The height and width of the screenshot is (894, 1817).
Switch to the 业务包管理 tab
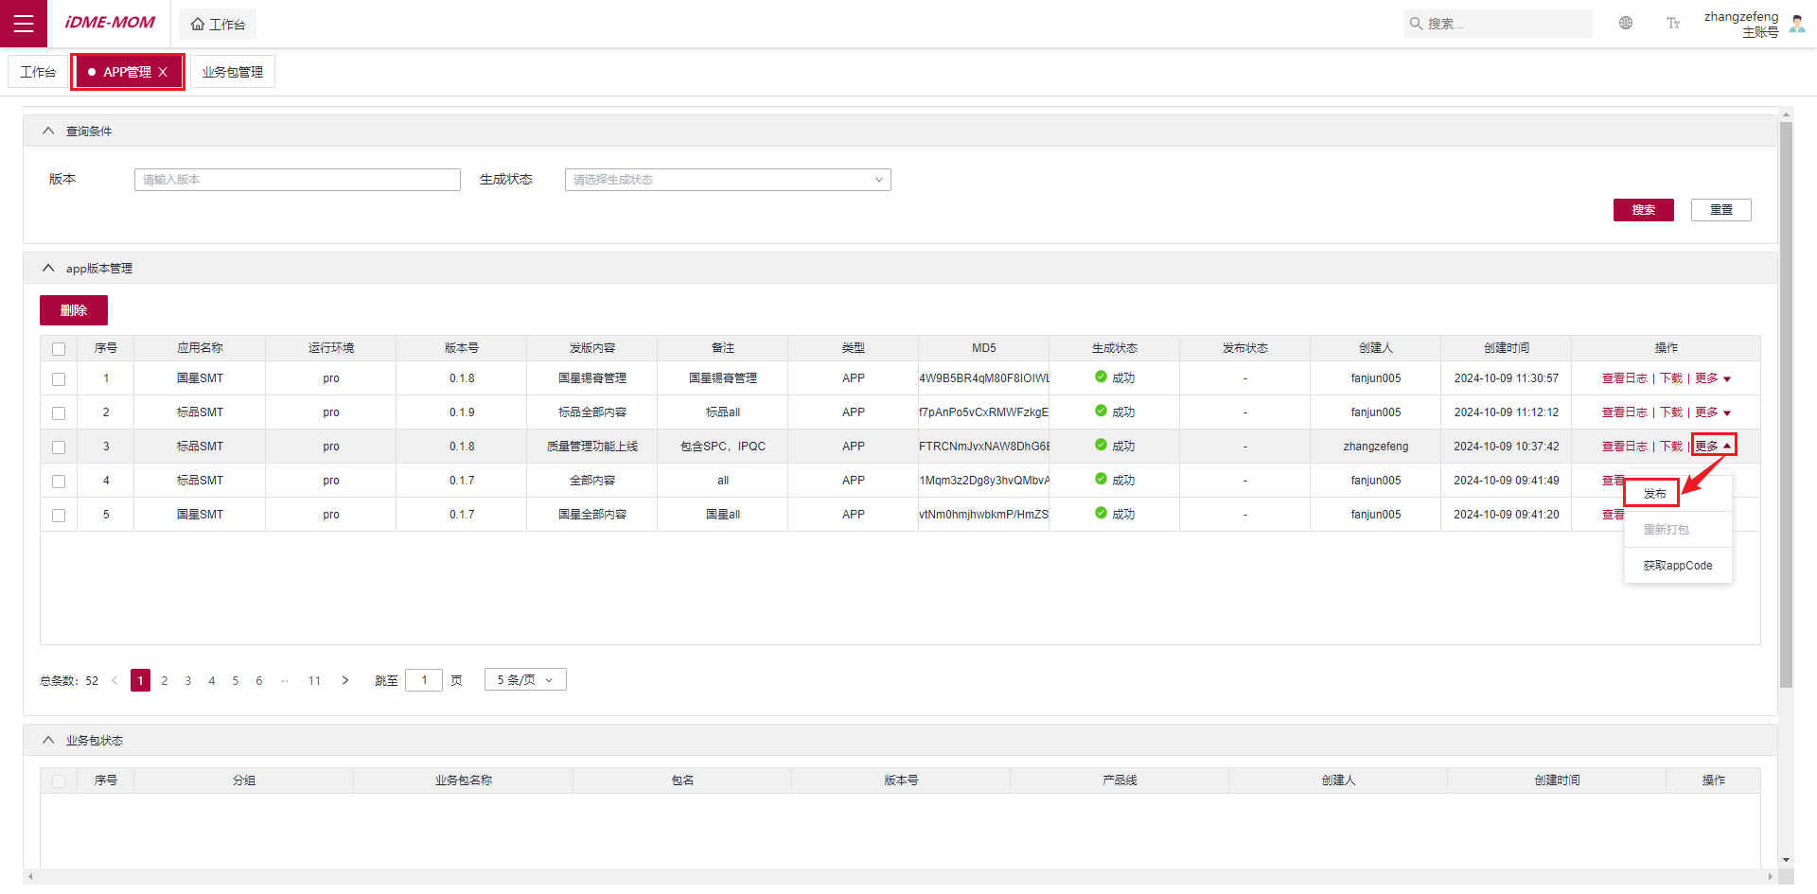(x=232, y=71)
